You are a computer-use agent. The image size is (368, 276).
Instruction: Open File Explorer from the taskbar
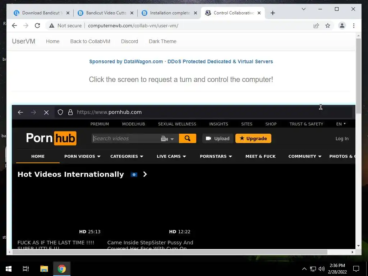click(x=44, y=268)
